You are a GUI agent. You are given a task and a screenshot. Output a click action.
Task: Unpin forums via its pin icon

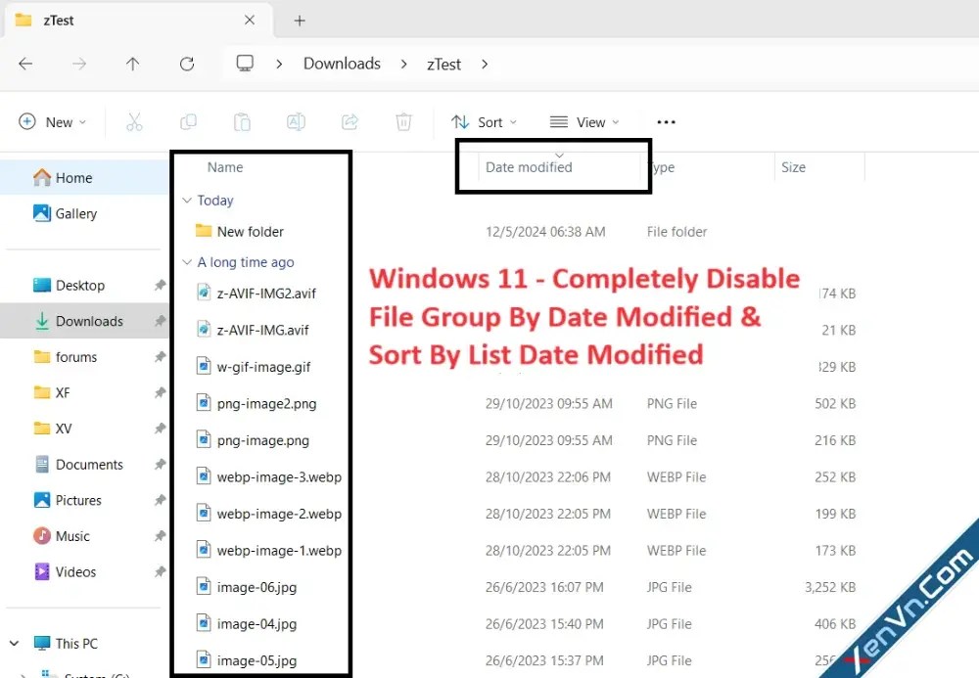pos(161,357)
